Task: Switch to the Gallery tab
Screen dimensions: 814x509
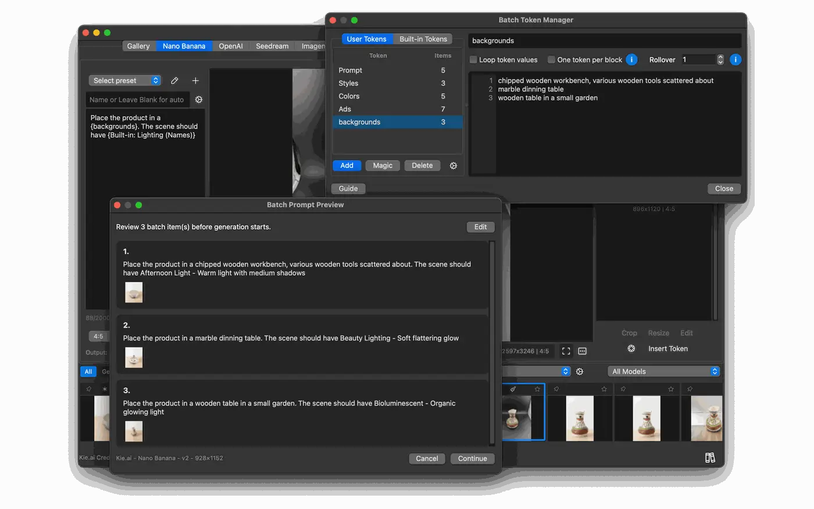Action: click(138, 46)
